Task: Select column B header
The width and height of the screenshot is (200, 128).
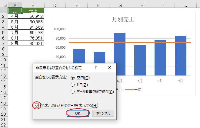Action: point(33,5)
